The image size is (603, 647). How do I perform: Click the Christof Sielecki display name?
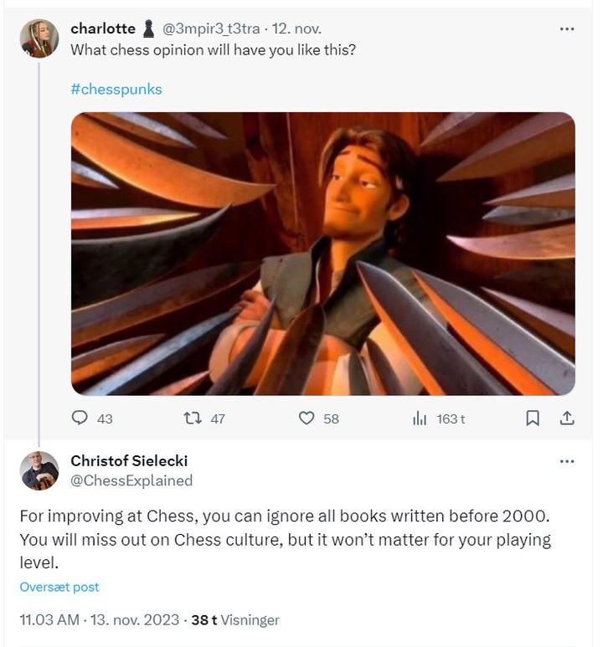point(129,461)
